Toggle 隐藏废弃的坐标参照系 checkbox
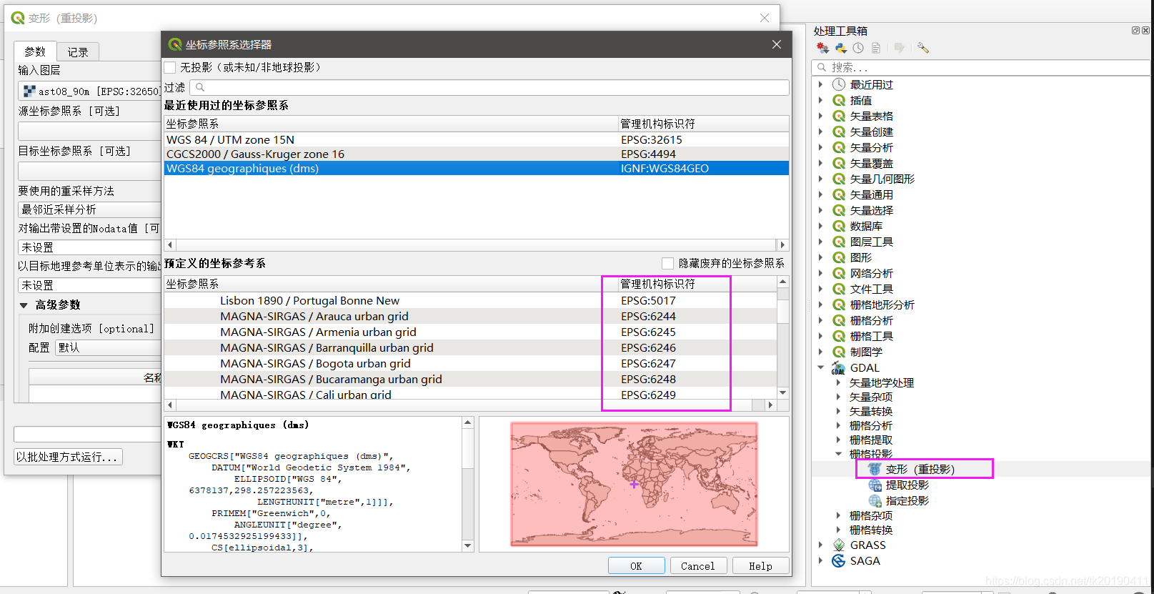The height and width of the screenshot is (594, 1154). (x=667, y=263)
